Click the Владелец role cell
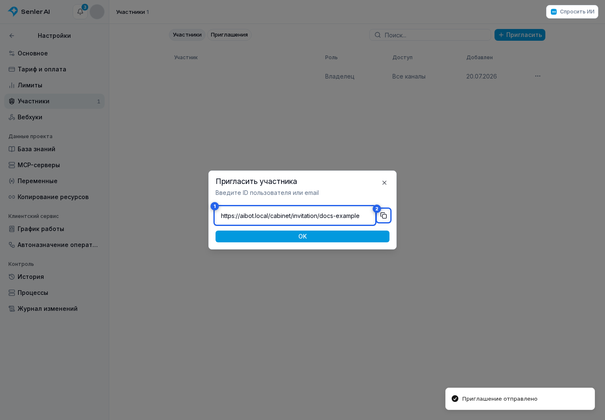605x420 pixels. coord(339,76)
